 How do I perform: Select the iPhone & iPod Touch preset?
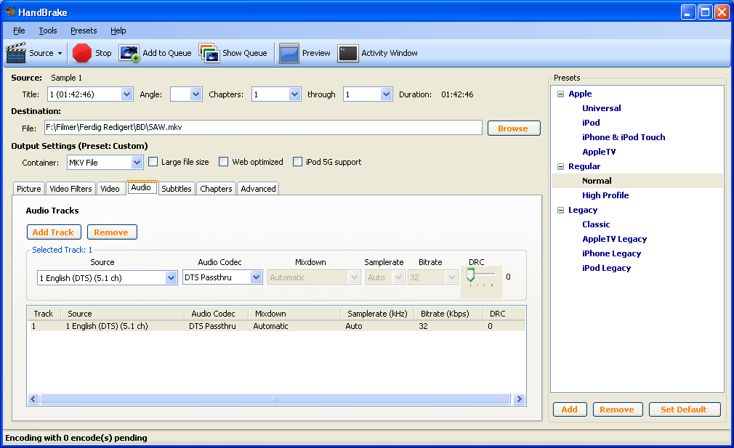[x=623, y=137]
